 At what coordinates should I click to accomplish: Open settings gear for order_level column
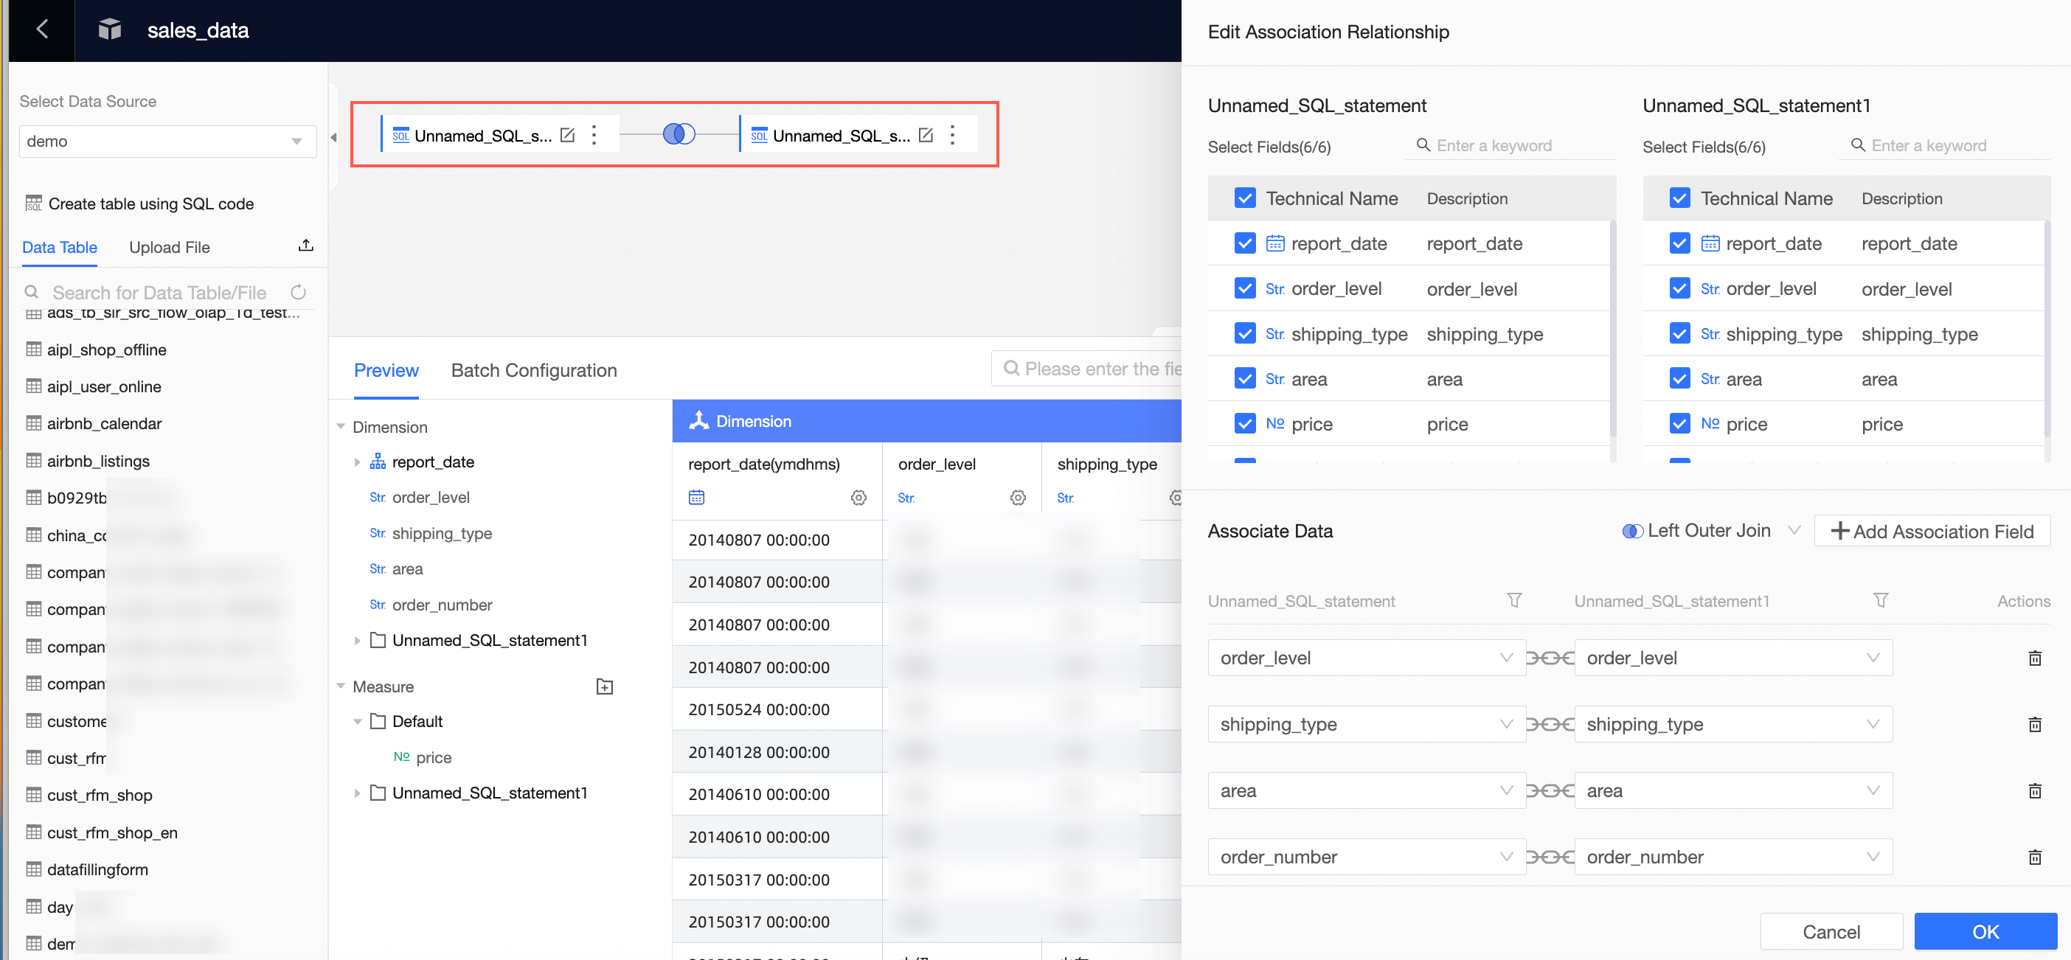pyautogui.click(x=1018, y=498)
